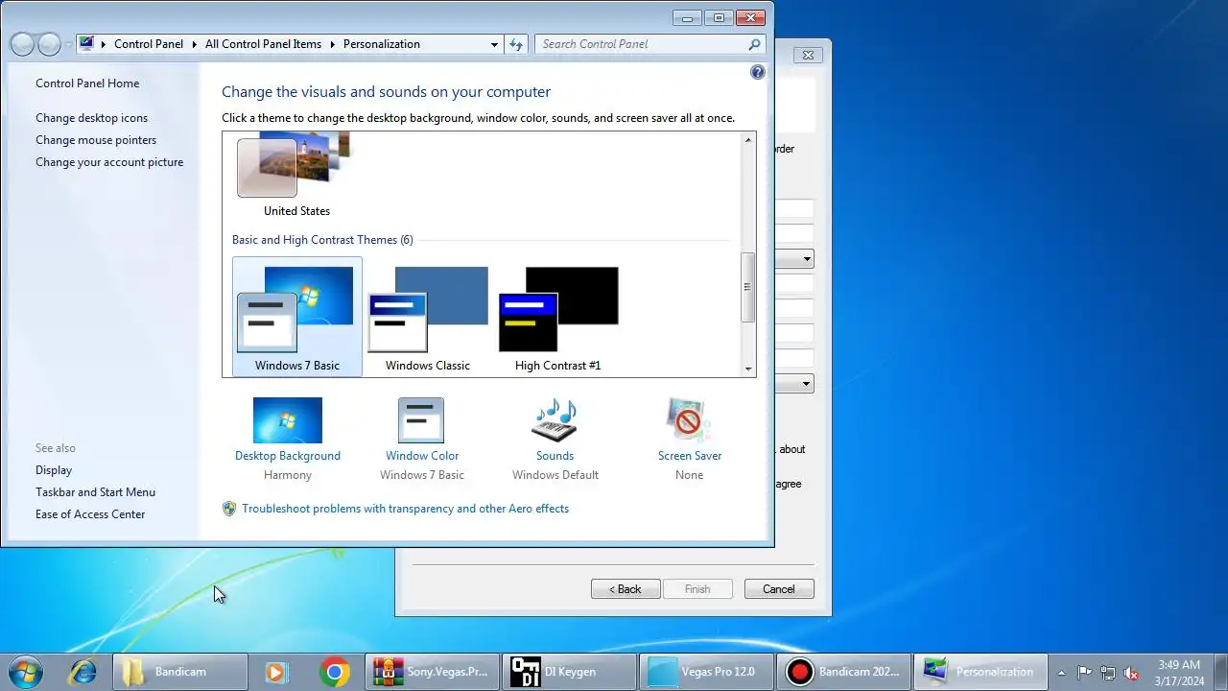Close the window behind Personalization
The image size is (1228, 691).
tap(808, 56)
